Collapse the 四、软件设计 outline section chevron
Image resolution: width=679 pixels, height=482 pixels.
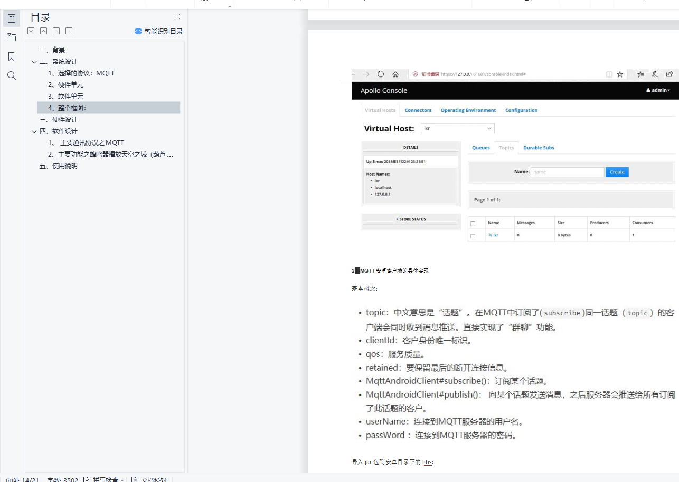34,131
